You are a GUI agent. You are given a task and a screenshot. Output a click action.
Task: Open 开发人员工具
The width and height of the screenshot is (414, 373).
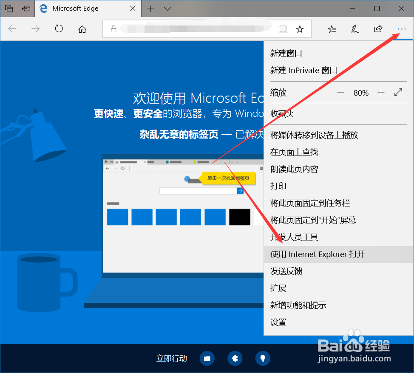338,237
